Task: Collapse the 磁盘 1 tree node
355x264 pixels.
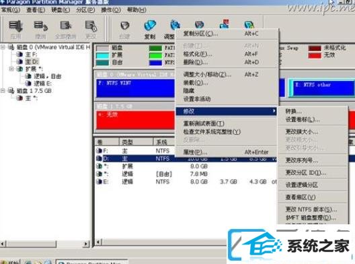Action: point(3,91)
